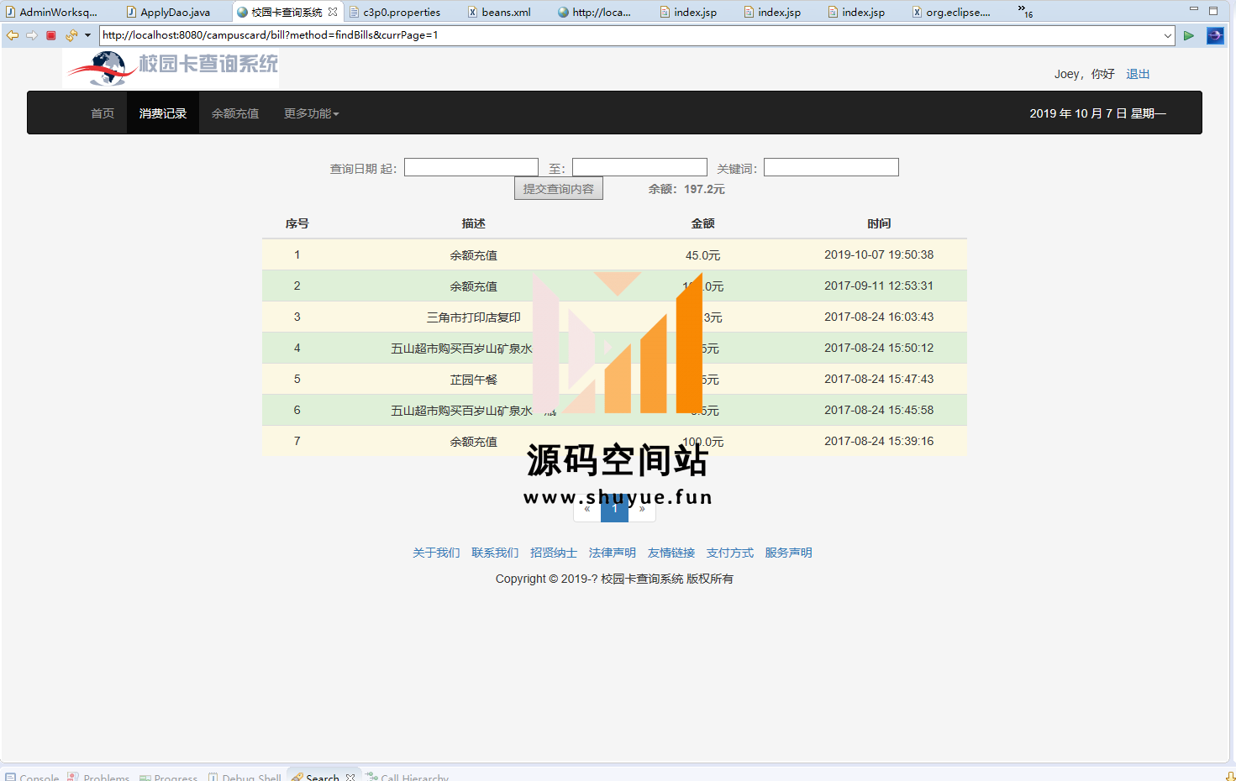
Task: Switch to the Console view tab
Action: pos(32,778)
